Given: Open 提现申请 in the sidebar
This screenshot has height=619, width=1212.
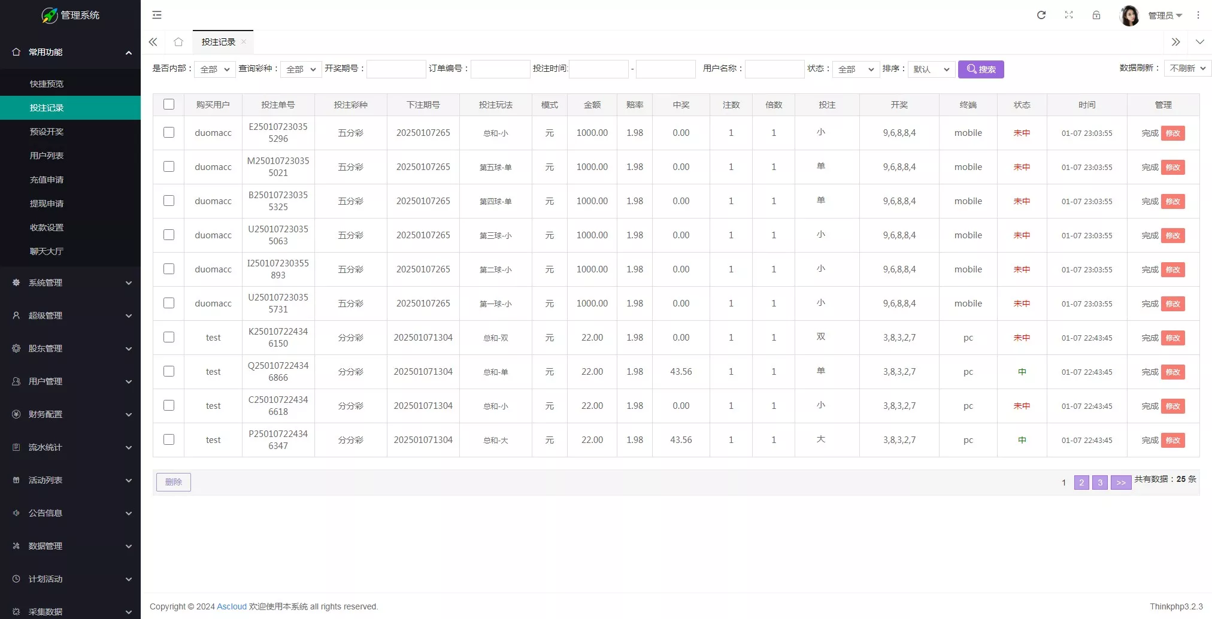Looking at the screenshot, I should pyautogui.click(x=47, y=204).
